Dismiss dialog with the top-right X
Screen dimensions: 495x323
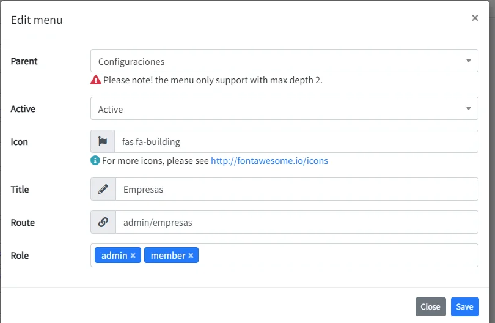[x=475, y=18]
